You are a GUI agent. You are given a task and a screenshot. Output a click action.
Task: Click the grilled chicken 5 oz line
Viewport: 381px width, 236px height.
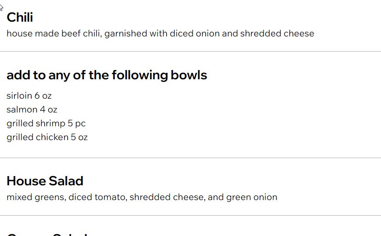tap(47, 137)
